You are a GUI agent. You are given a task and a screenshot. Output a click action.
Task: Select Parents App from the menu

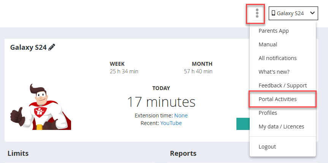click(x=274, y=31)
